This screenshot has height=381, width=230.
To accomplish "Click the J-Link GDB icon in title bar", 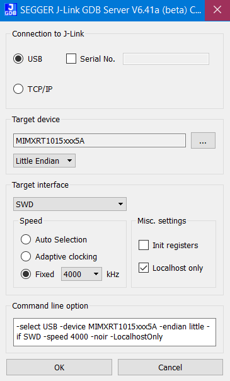I will [11, 9].
